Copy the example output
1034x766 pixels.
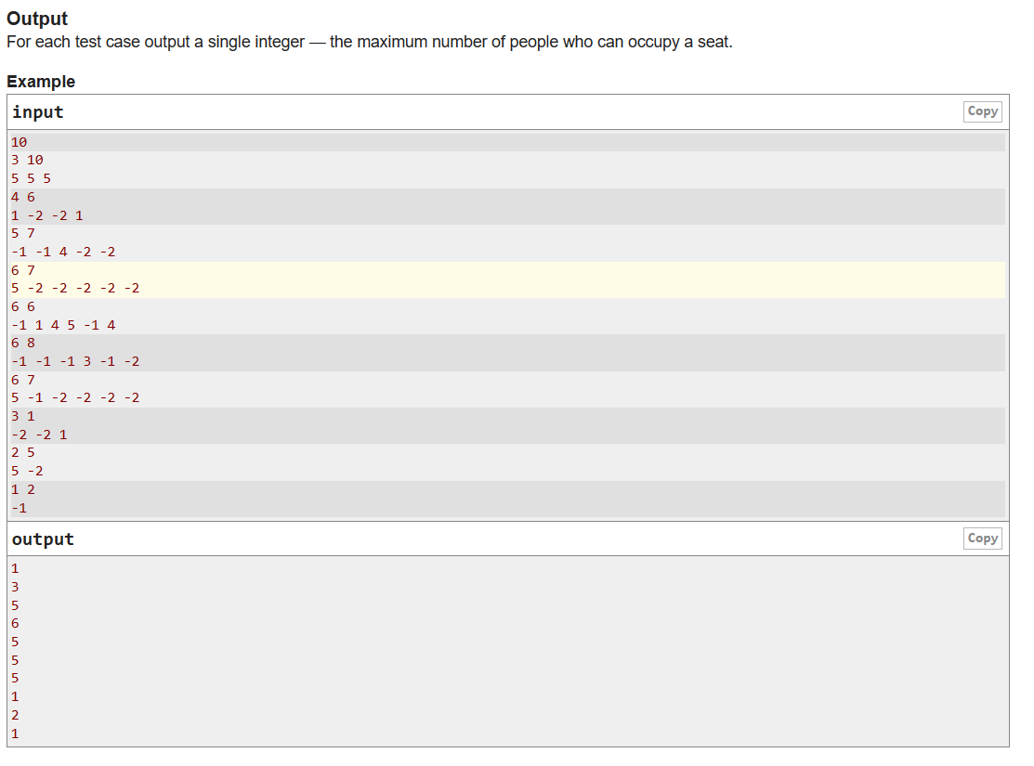[982, 539]
